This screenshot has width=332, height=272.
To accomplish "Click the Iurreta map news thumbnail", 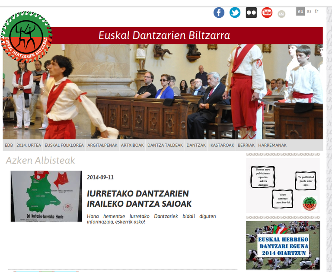I will [46, 196].
